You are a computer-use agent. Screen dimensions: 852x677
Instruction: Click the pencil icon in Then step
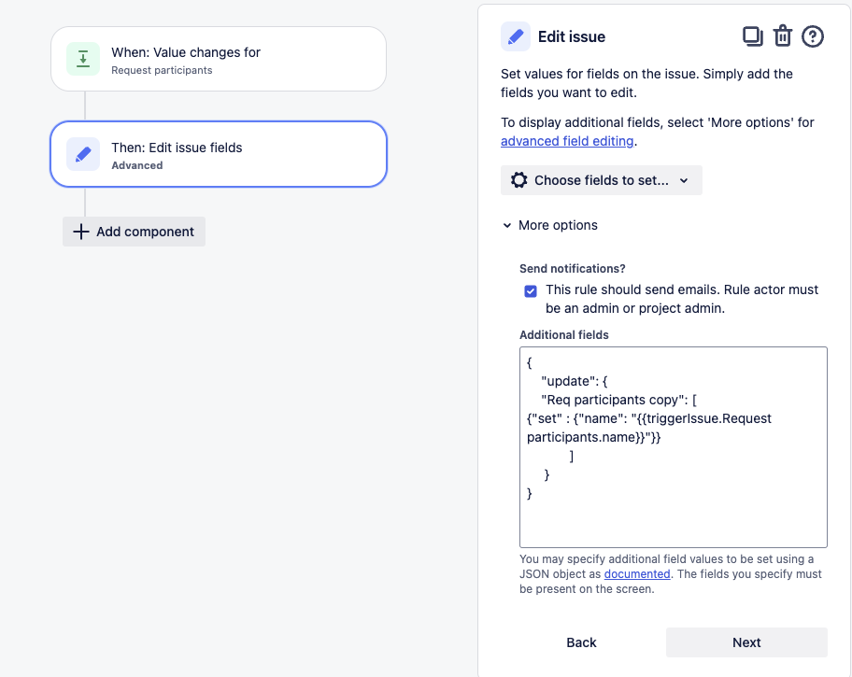[83, 154]
